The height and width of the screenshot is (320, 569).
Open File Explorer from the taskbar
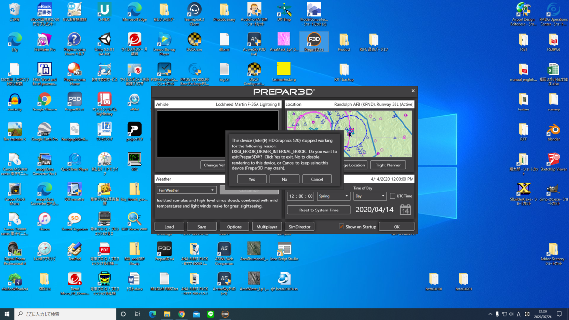tap(167, 314)
